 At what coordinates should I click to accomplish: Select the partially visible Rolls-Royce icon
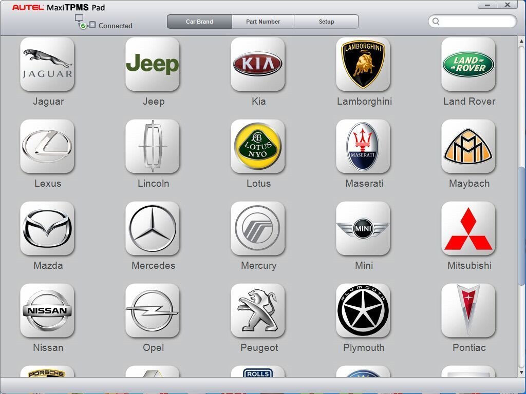click(258, 371)
